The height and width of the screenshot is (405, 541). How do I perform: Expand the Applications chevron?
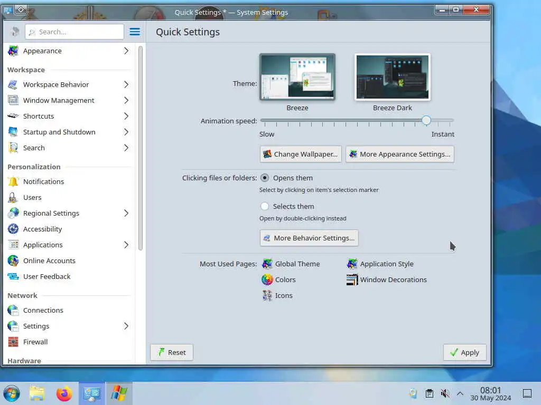[x=126, y=245]
